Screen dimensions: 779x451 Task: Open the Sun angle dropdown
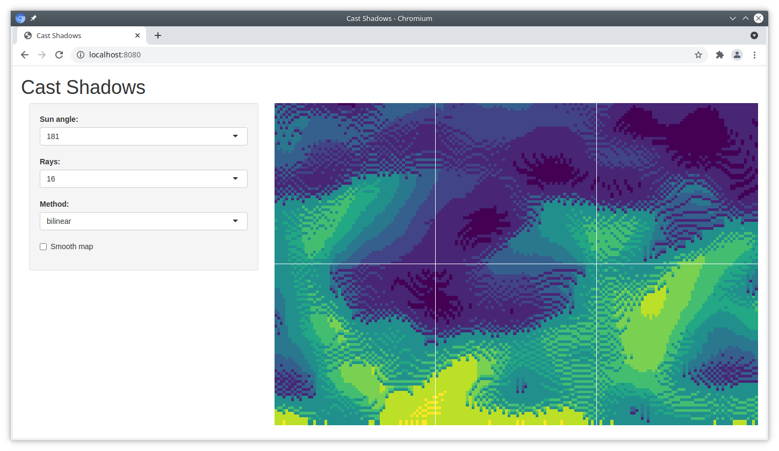pos(143,136)
